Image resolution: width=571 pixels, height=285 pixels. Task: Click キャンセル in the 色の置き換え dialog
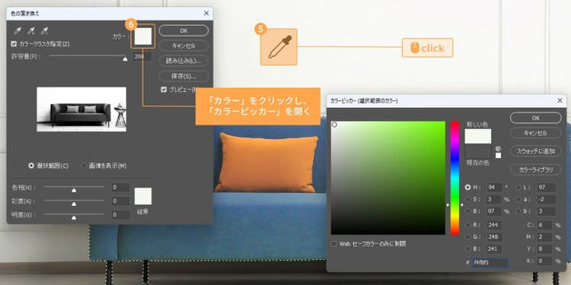(184, 46)
